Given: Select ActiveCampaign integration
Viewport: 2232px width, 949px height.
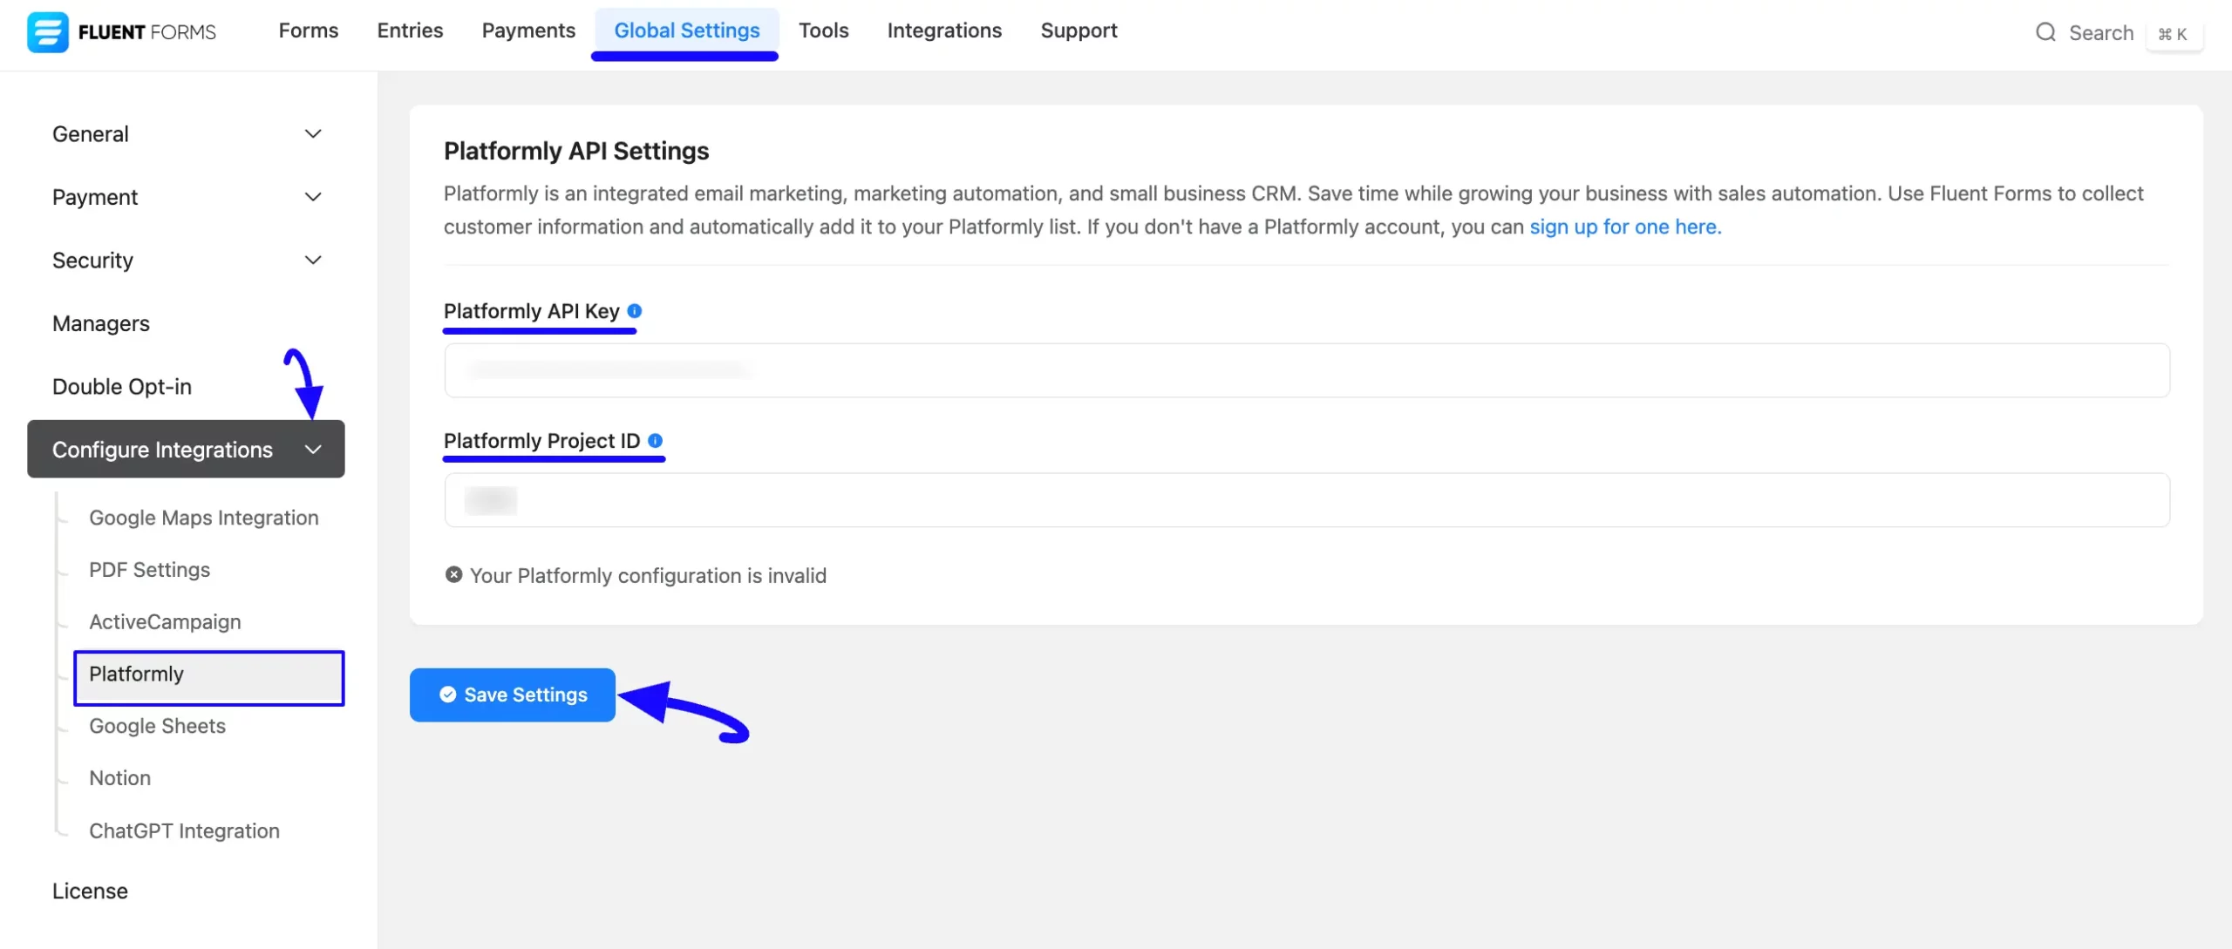Looking at the screenshot, I should 165,622.
